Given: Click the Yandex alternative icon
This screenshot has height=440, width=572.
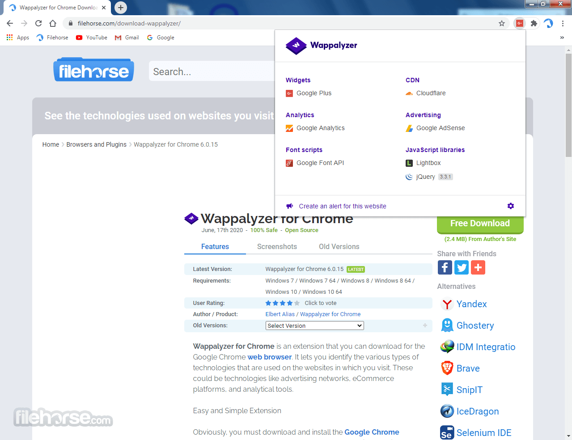Looking at the screenshot, I should coord(447,304).
